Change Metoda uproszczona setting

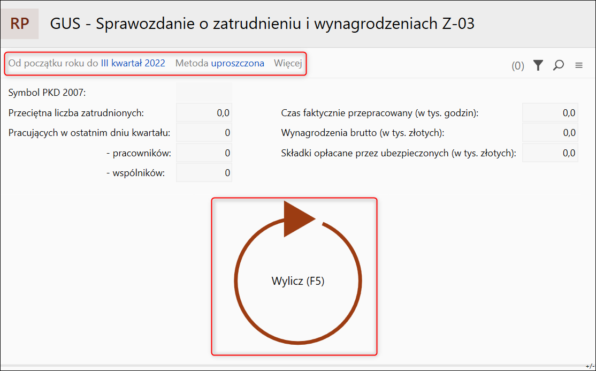point(238,63)
